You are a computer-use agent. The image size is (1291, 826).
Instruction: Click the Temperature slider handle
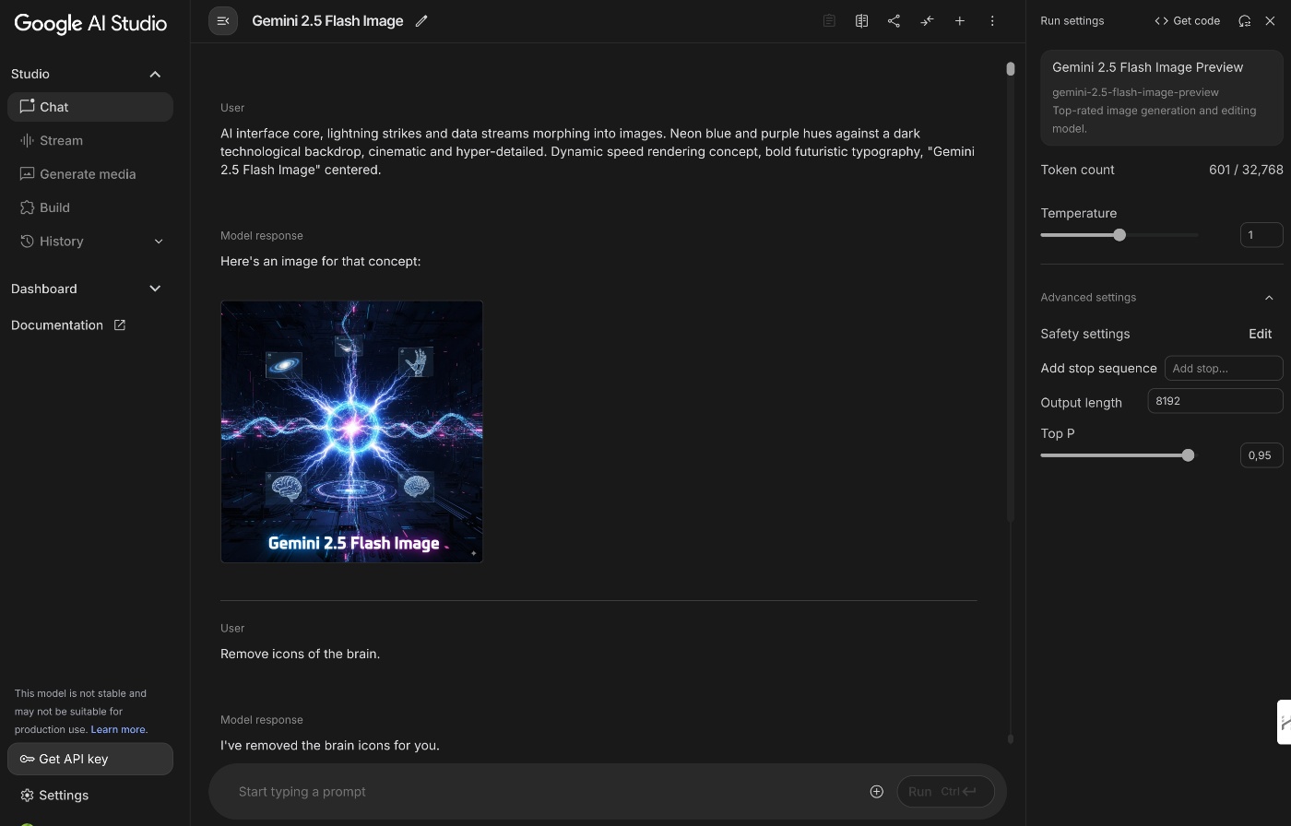click(1119, 235)
